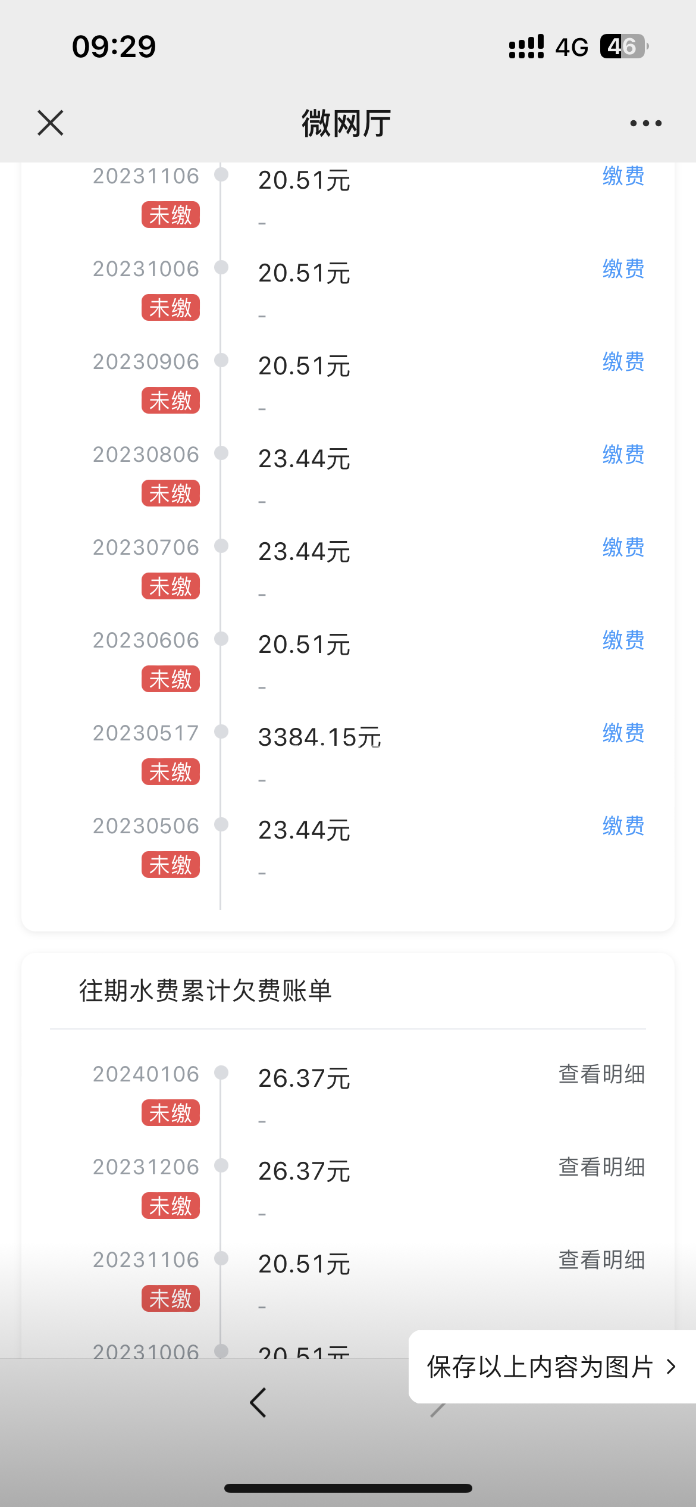This screenshot has width=696, height=1507.
Task: View details of the 20240106 arrears bill
Action: 601,1074
